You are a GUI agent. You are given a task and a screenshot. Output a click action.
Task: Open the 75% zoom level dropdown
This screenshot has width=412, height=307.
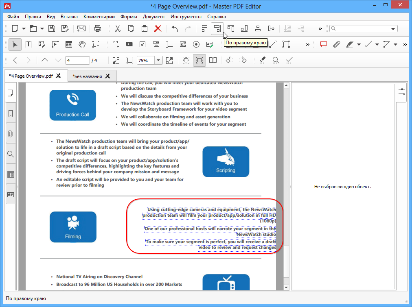pos(158,60)
